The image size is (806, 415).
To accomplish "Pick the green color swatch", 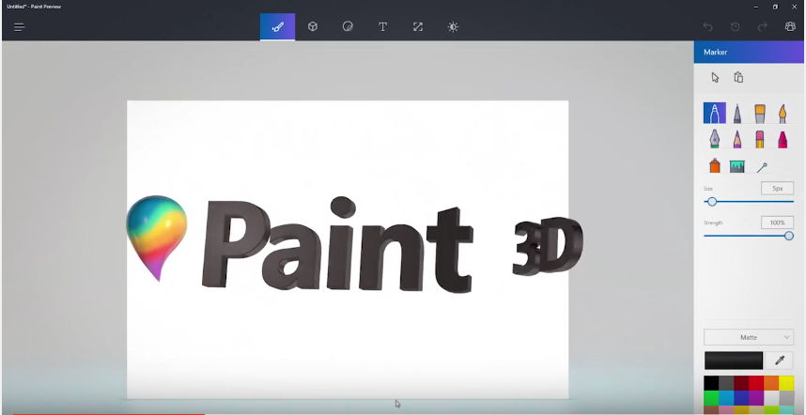I will click(711, 398).
